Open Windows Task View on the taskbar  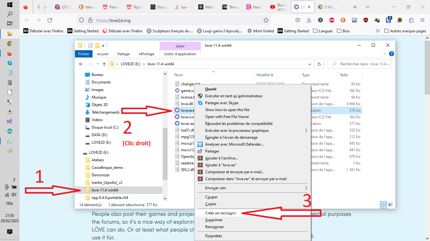click(x=9, y=23)
